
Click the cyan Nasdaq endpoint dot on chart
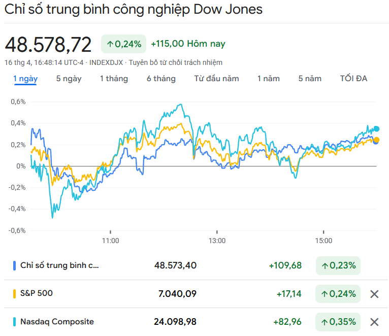[x=376, y=129]
